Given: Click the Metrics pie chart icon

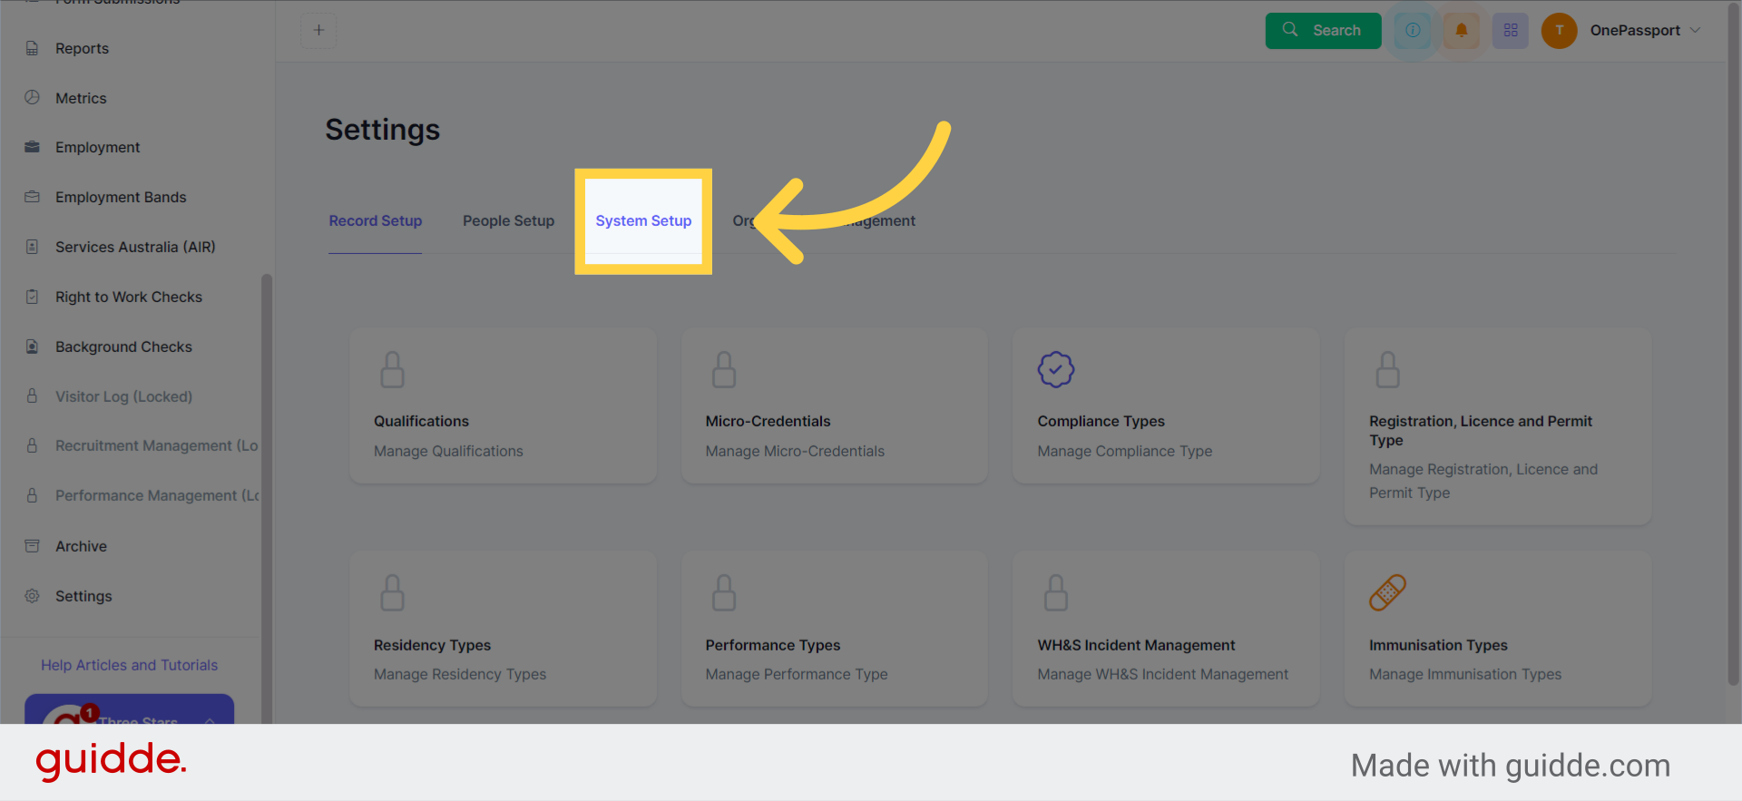Looking at the screenshot, I should (x=33, y=97).
